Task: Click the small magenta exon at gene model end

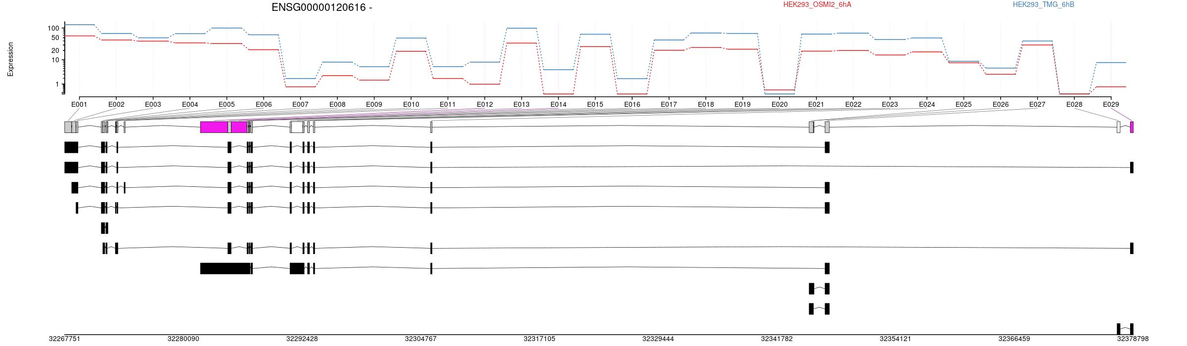Action: pyautogui.click(x=1132, y=127)
